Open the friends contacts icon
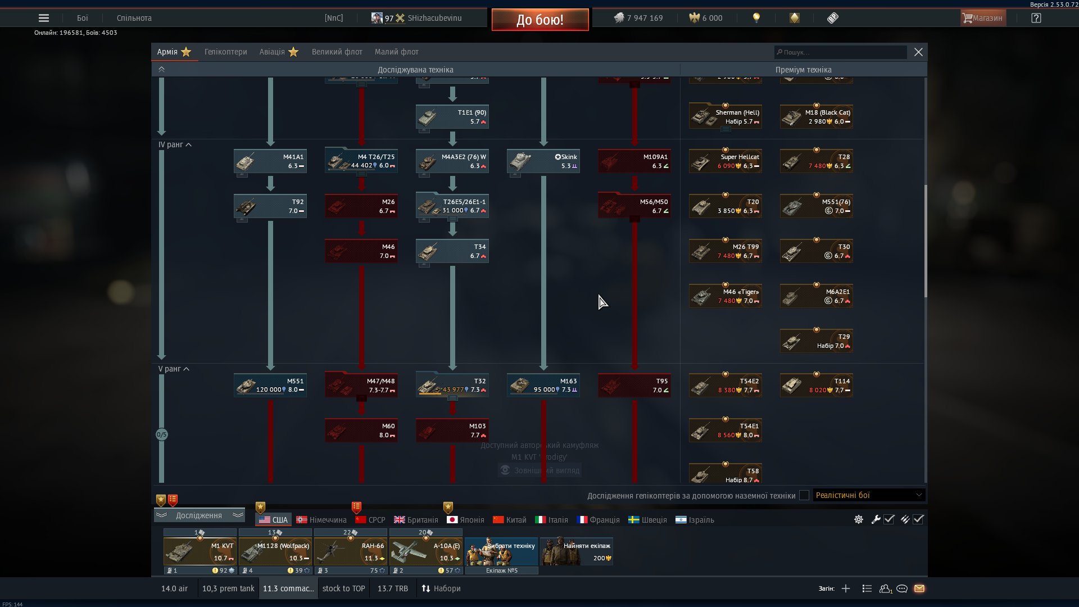This screenshot has width=1079, height=607. [x=885, y=588]
